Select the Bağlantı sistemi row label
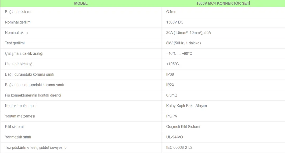Screen dimensions: 285x153 tap(18, 12)
